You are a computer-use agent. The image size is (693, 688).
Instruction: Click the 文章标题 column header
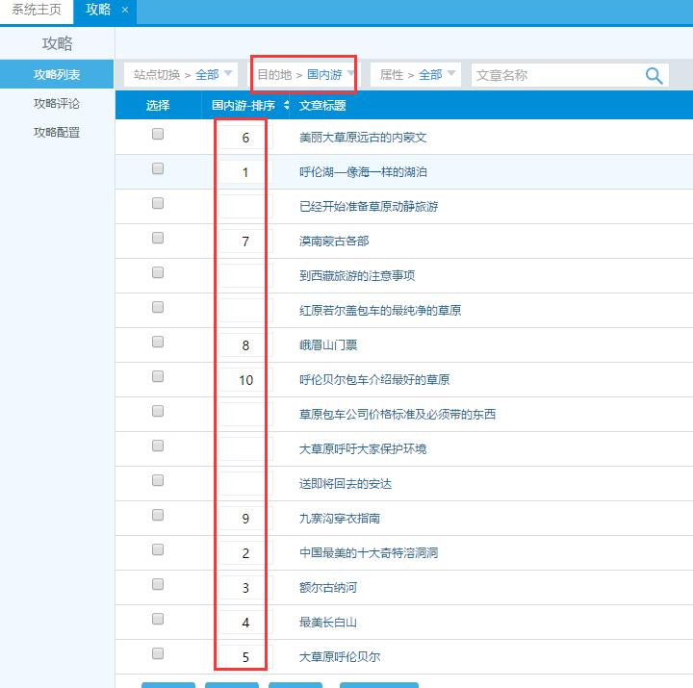click(322, 105)
